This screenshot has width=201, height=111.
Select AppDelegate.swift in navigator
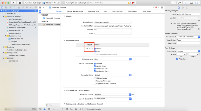(x=16, y=19)
